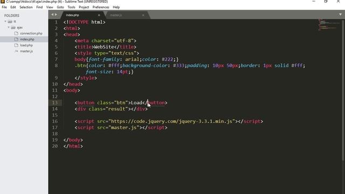Go to previous tab with left arrow
The height and width of the screenshot is (194, 345).
52,15
